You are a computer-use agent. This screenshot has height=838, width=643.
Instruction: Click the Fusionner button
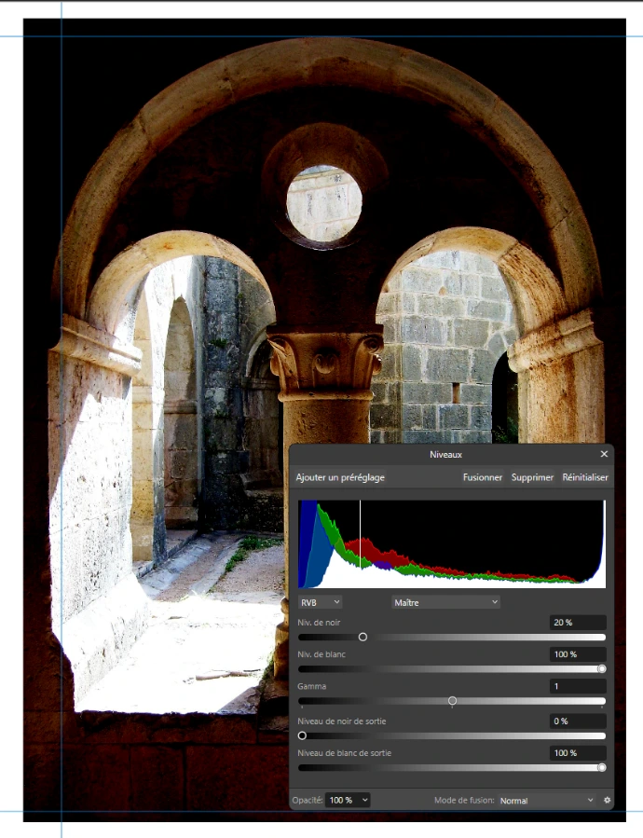tap(482, 477)
